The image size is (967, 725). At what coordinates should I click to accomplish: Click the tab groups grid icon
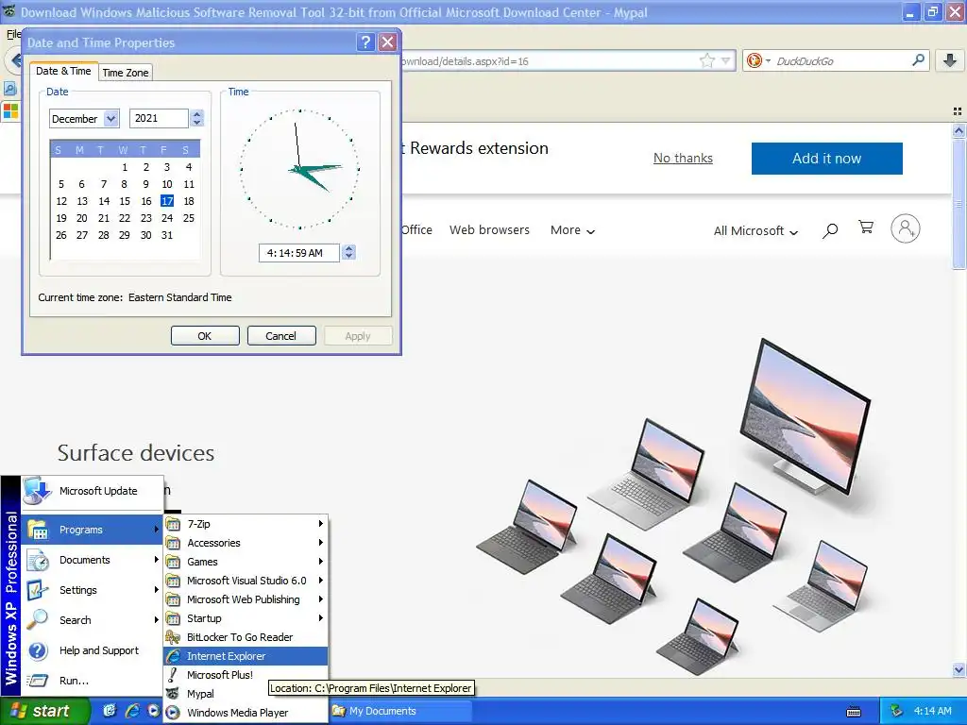[958, 111]
